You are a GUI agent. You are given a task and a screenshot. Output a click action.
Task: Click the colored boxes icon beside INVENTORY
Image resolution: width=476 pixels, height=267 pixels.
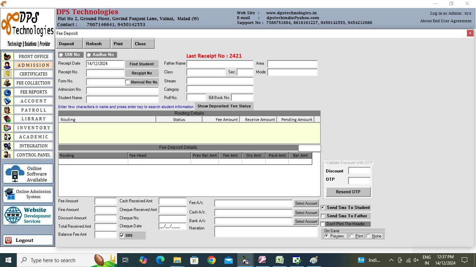(7, 128)
